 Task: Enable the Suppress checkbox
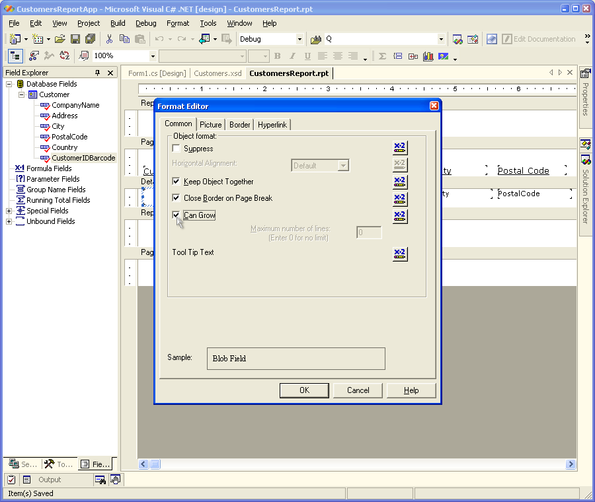176,149
